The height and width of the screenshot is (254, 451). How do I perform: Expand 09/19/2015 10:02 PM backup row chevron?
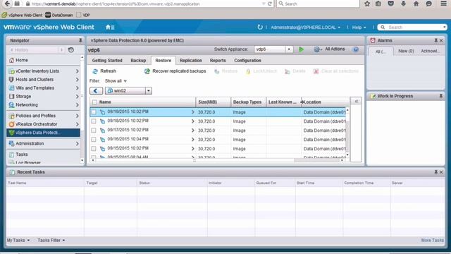(x=192, y=112)
